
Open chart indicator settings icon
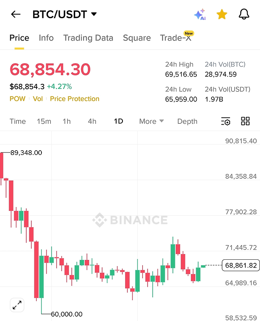pyautogui.click(x=225, y=121)
